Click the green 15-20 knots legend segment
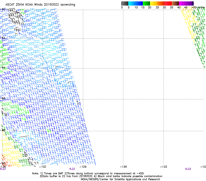This screenshot has width=206, height=181. click(x=146, y=3)
